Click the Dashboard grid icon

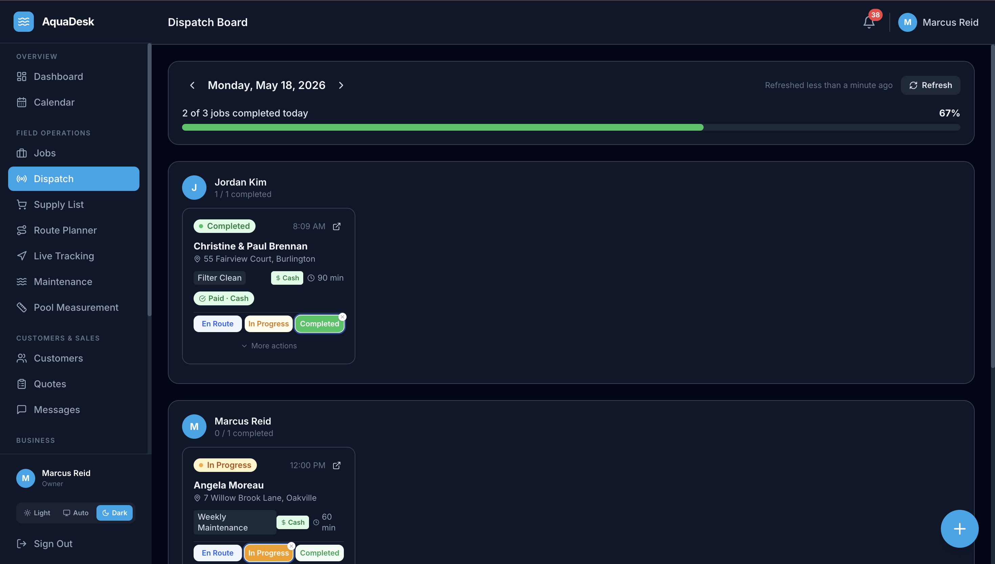point(22,77)
